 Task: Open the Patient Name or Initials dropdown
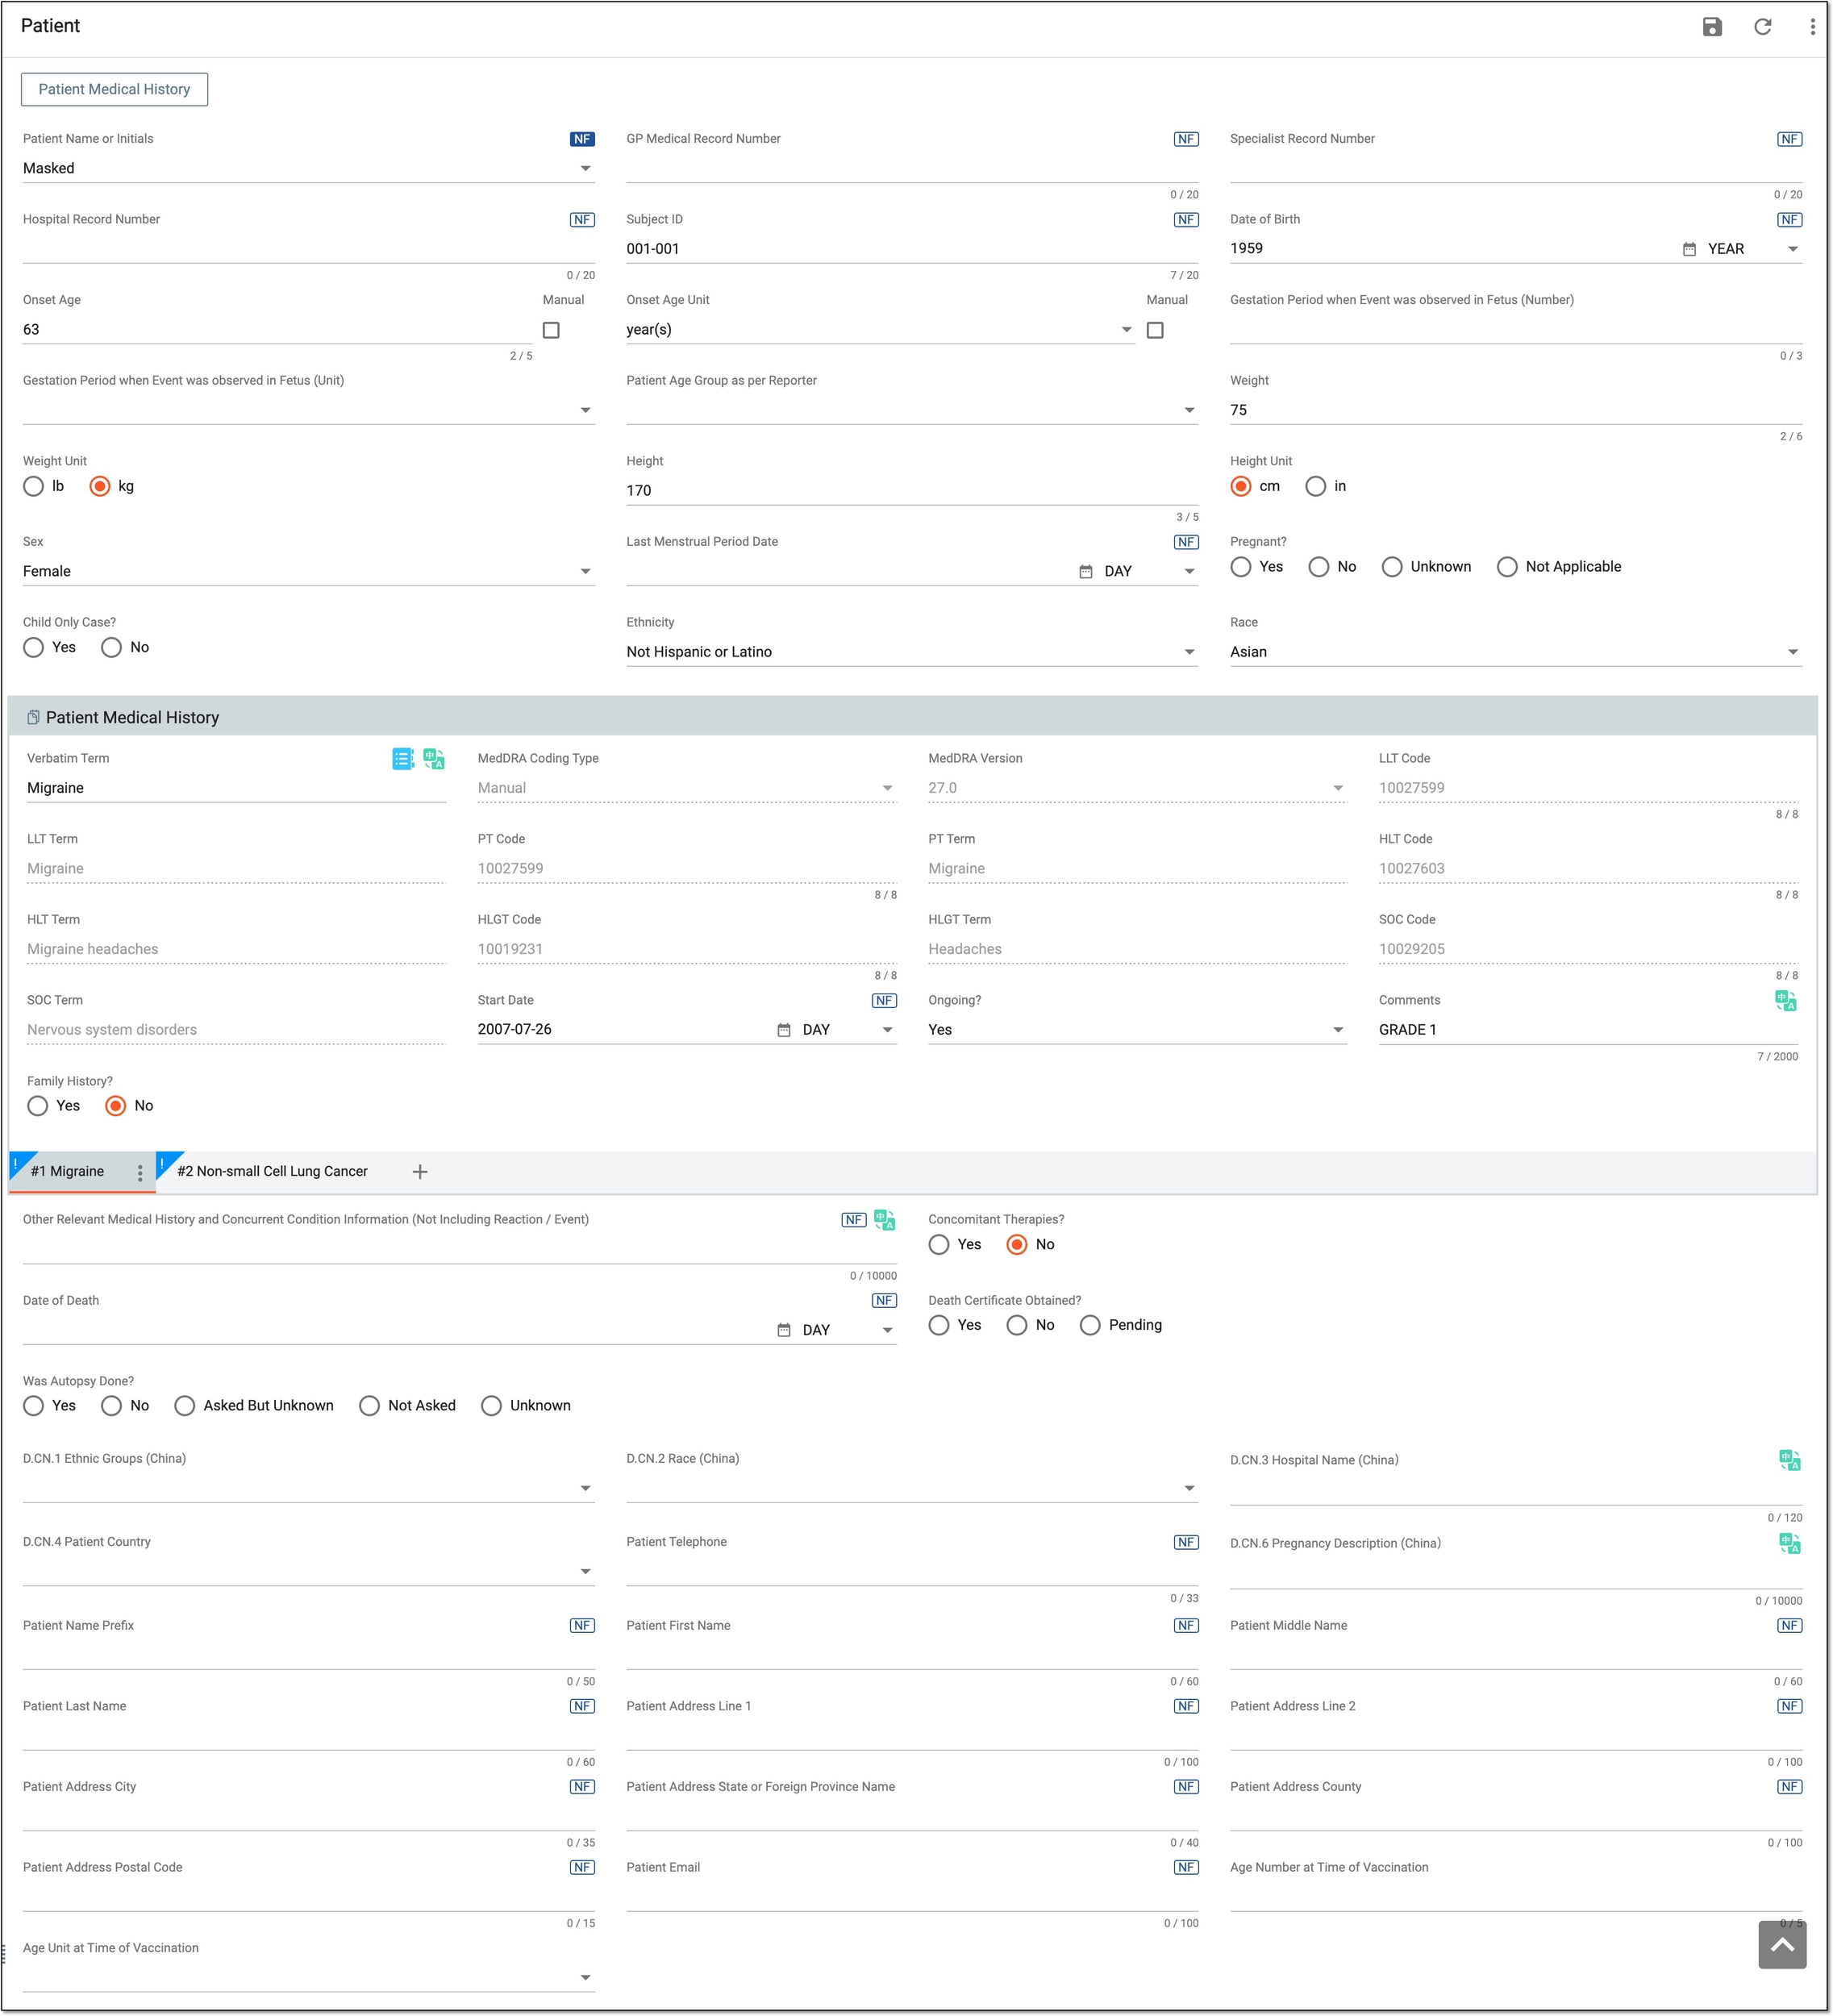308,169
